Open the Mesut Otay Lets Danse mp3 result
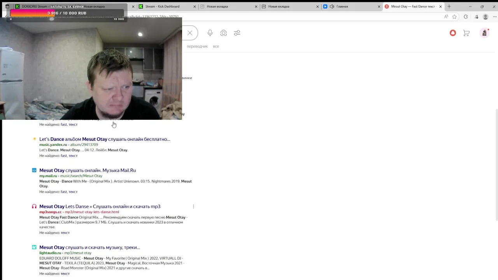Screen dimensions: 498x280 coord(100,206)
